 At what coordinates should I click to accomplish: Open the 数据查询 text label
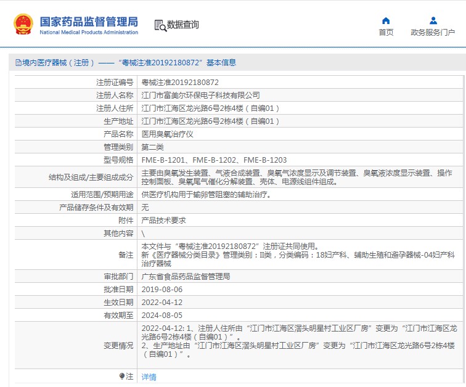183,25
